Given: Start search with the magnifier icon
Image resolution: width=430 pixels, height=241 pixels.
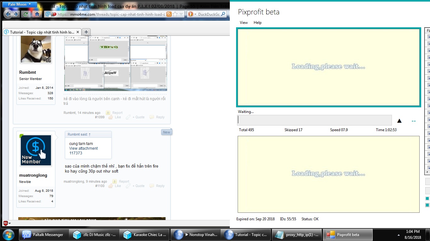Looking at the screenshot, I should point(223,14).
